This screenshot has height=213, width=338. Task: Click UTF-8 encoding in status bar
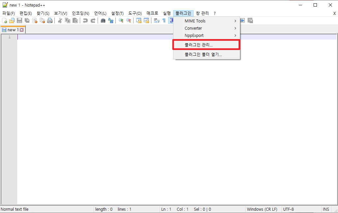[289, 209]
